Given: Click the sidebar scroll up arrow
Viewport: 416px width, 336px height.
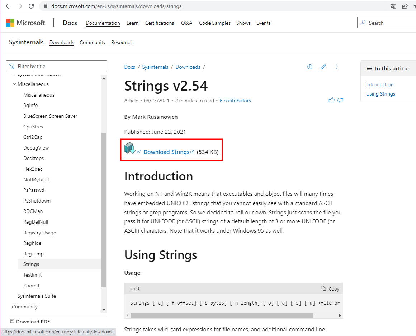Looking at the screenshot, I should click(104, 78).
